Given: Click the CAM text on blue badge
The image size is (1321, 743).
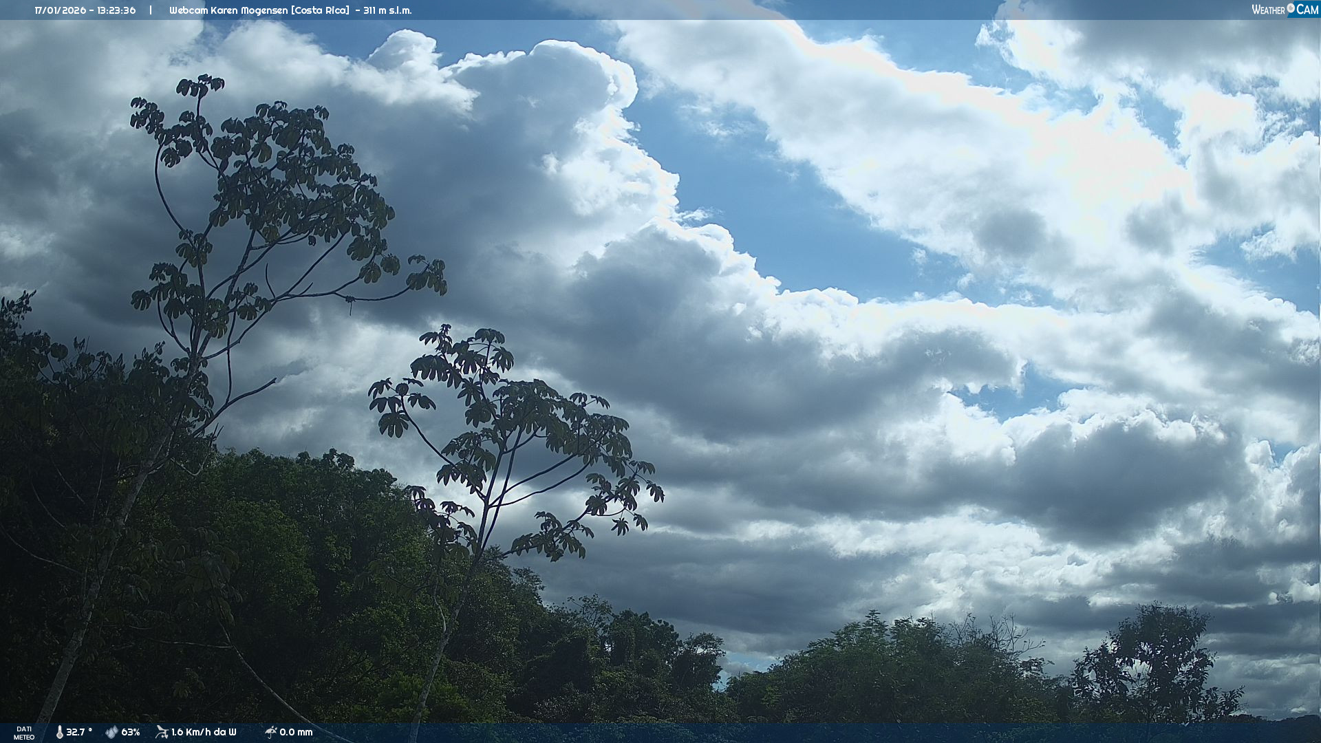Looking at the screenshot, I should (1307, 10).
